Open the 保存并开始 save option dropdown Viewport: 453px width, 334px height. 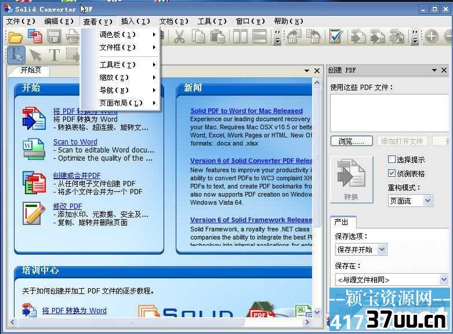[x=382, y=250]
